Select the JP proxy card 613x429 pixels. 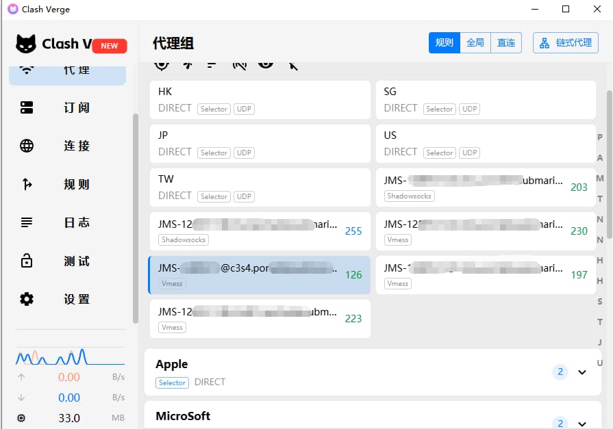pos(260,144)
